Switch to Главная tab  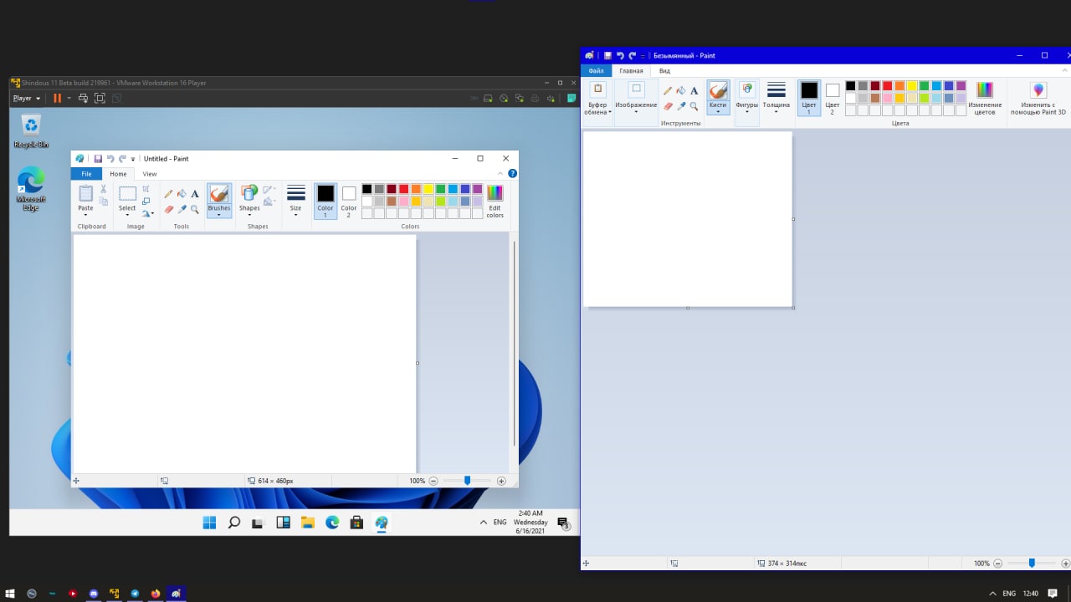click(x=631, y=71)
